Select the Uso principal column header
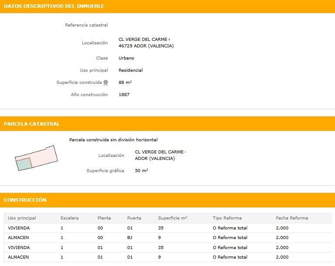The image size is (335, 266). (x=22, y=218)
